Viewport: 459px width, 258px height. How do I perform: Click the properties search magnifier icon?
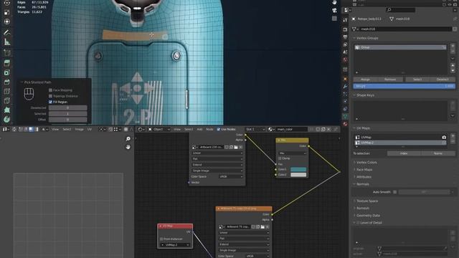[x=389, y=10]
